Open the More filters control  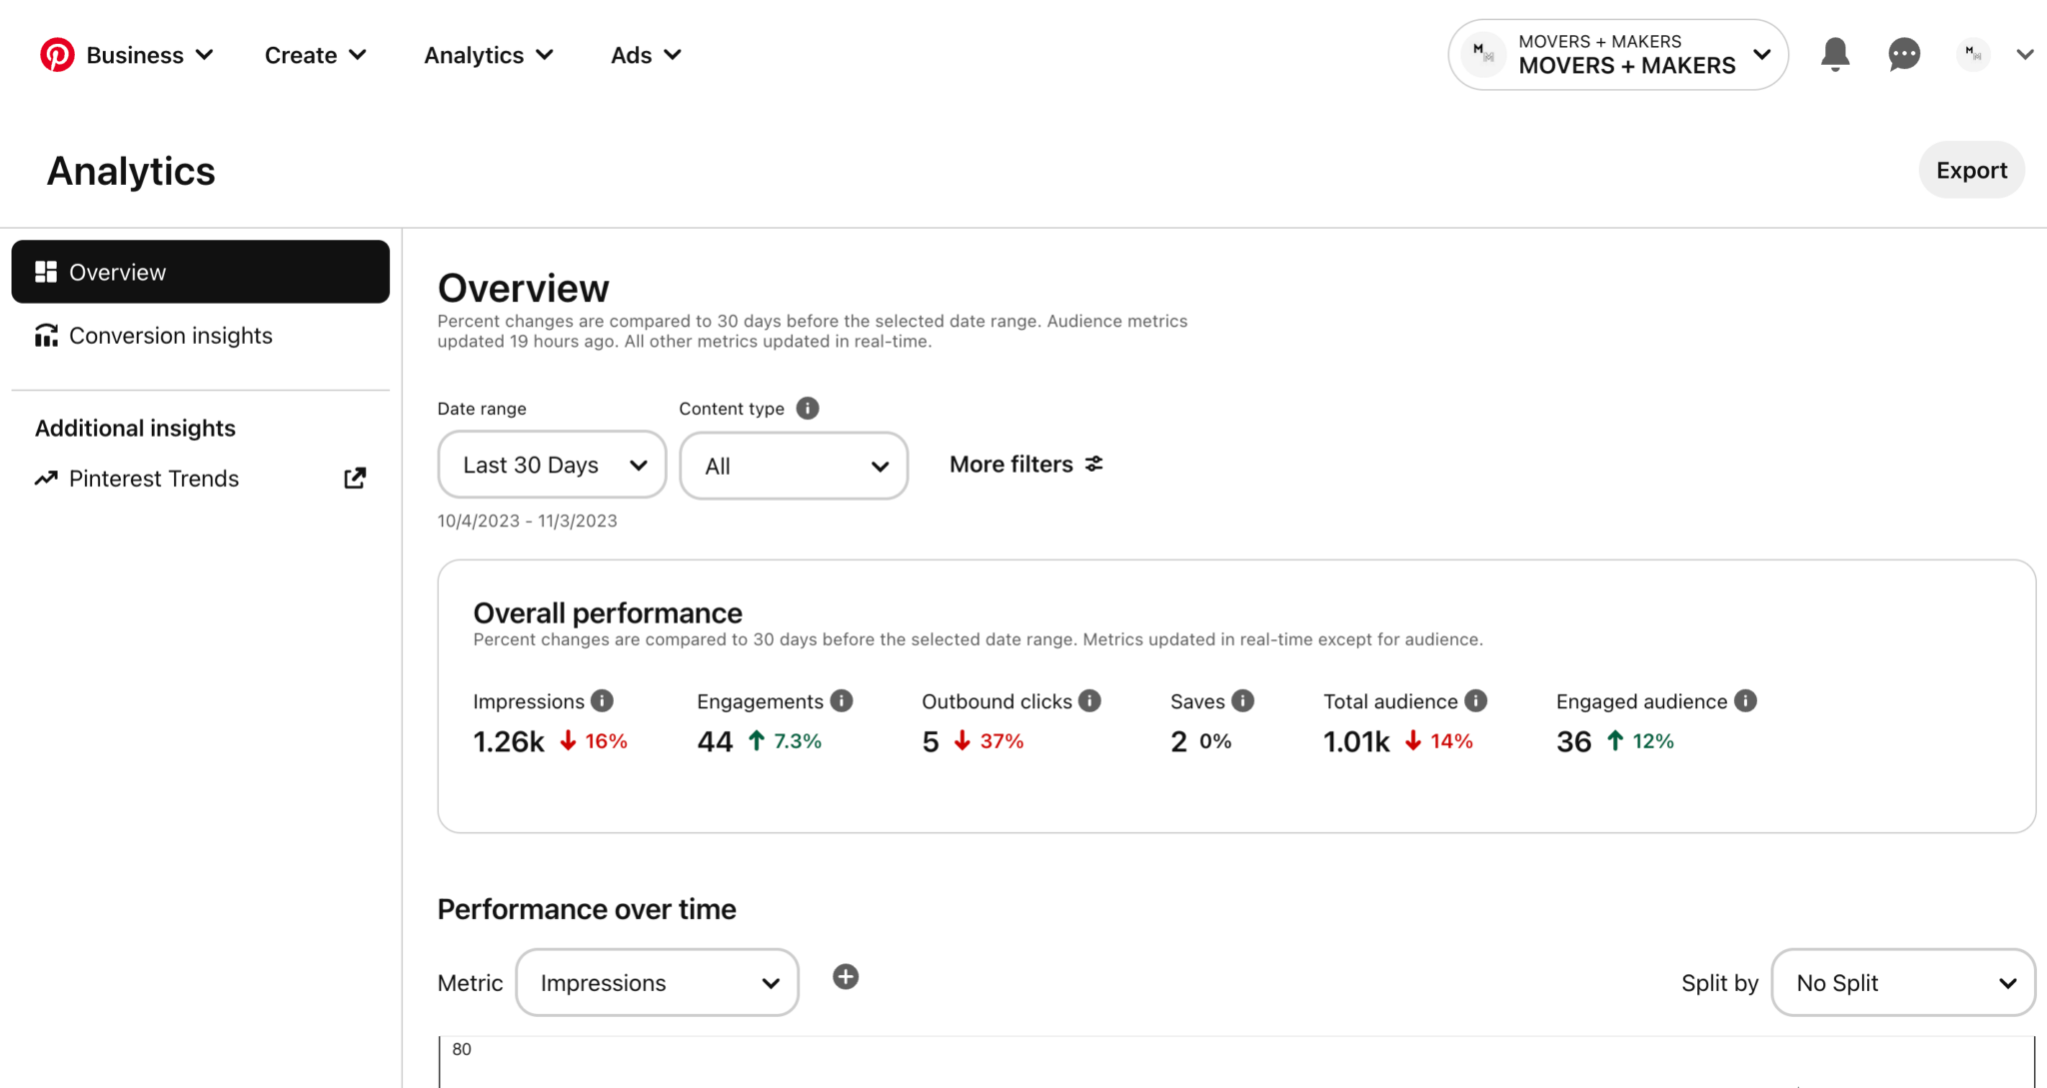tap(1024, 464)
